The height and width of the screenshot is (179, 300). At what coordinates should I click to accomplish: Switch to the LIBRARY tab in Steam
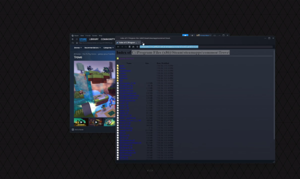(94, 39)
